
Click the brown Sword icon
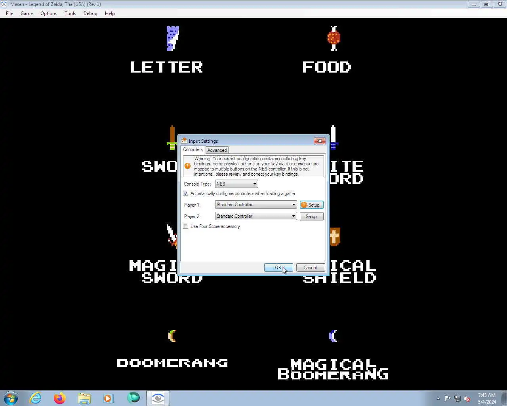pyautogui.click(x=172, y=138)
